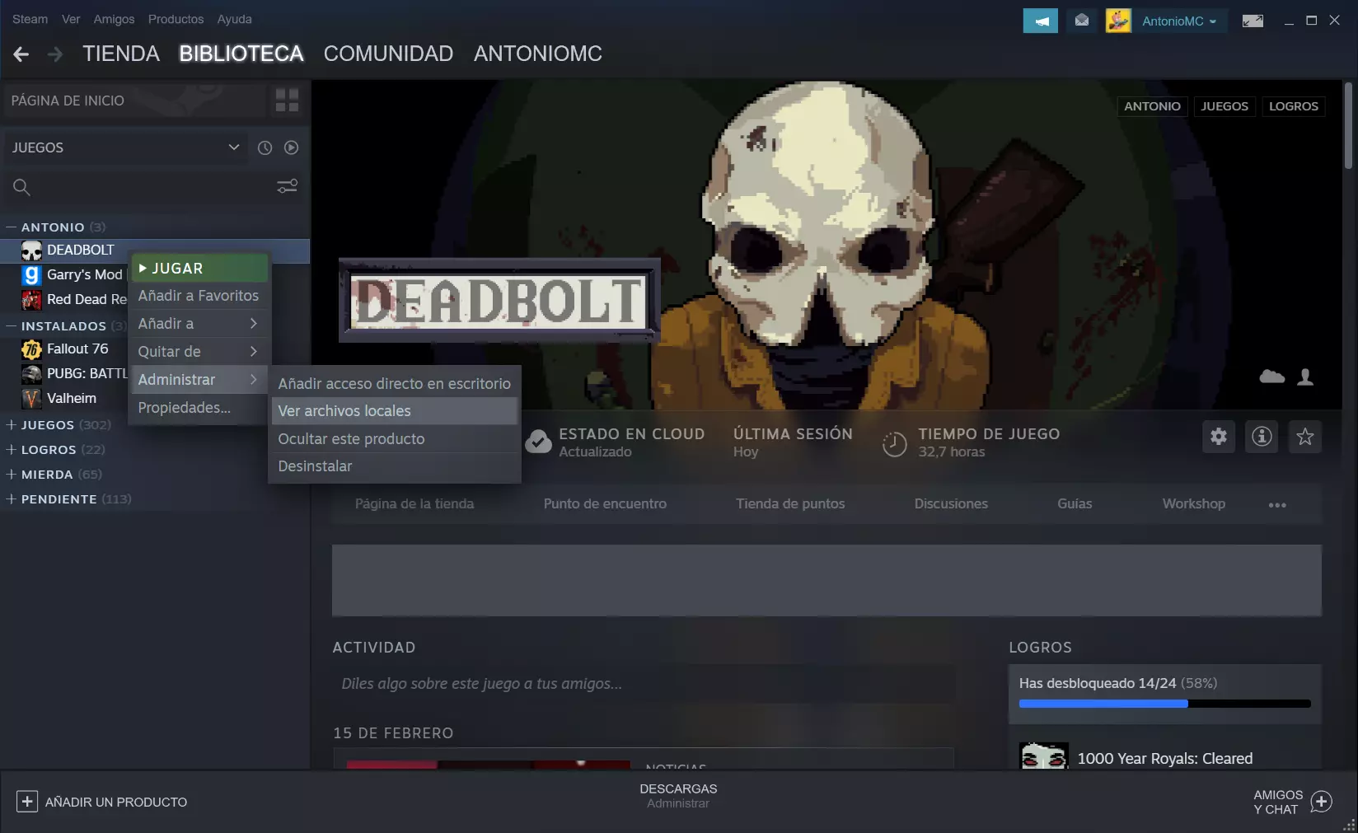Open the JUEGOS filter dropdown
Viewport: 1358px width, 833px height.
[126, 147]
